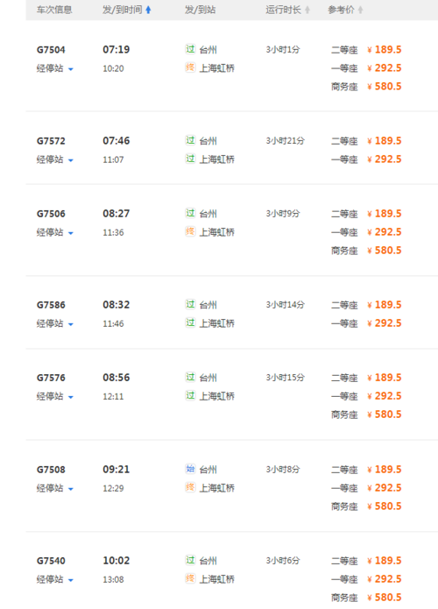Click the 上海虹桥 station for G7586
The height and width of the screenshot is (609, 438).
217,323
